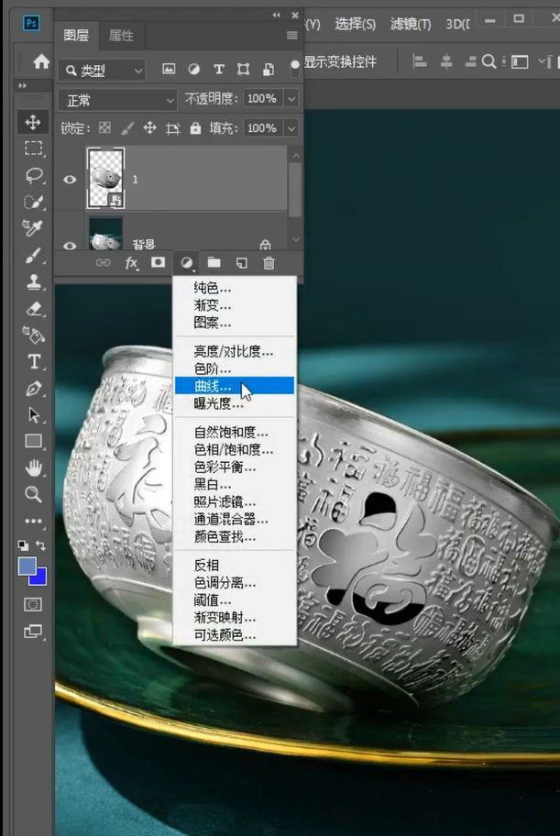Collapse the panel with double arrows

[x=276, y=16]
